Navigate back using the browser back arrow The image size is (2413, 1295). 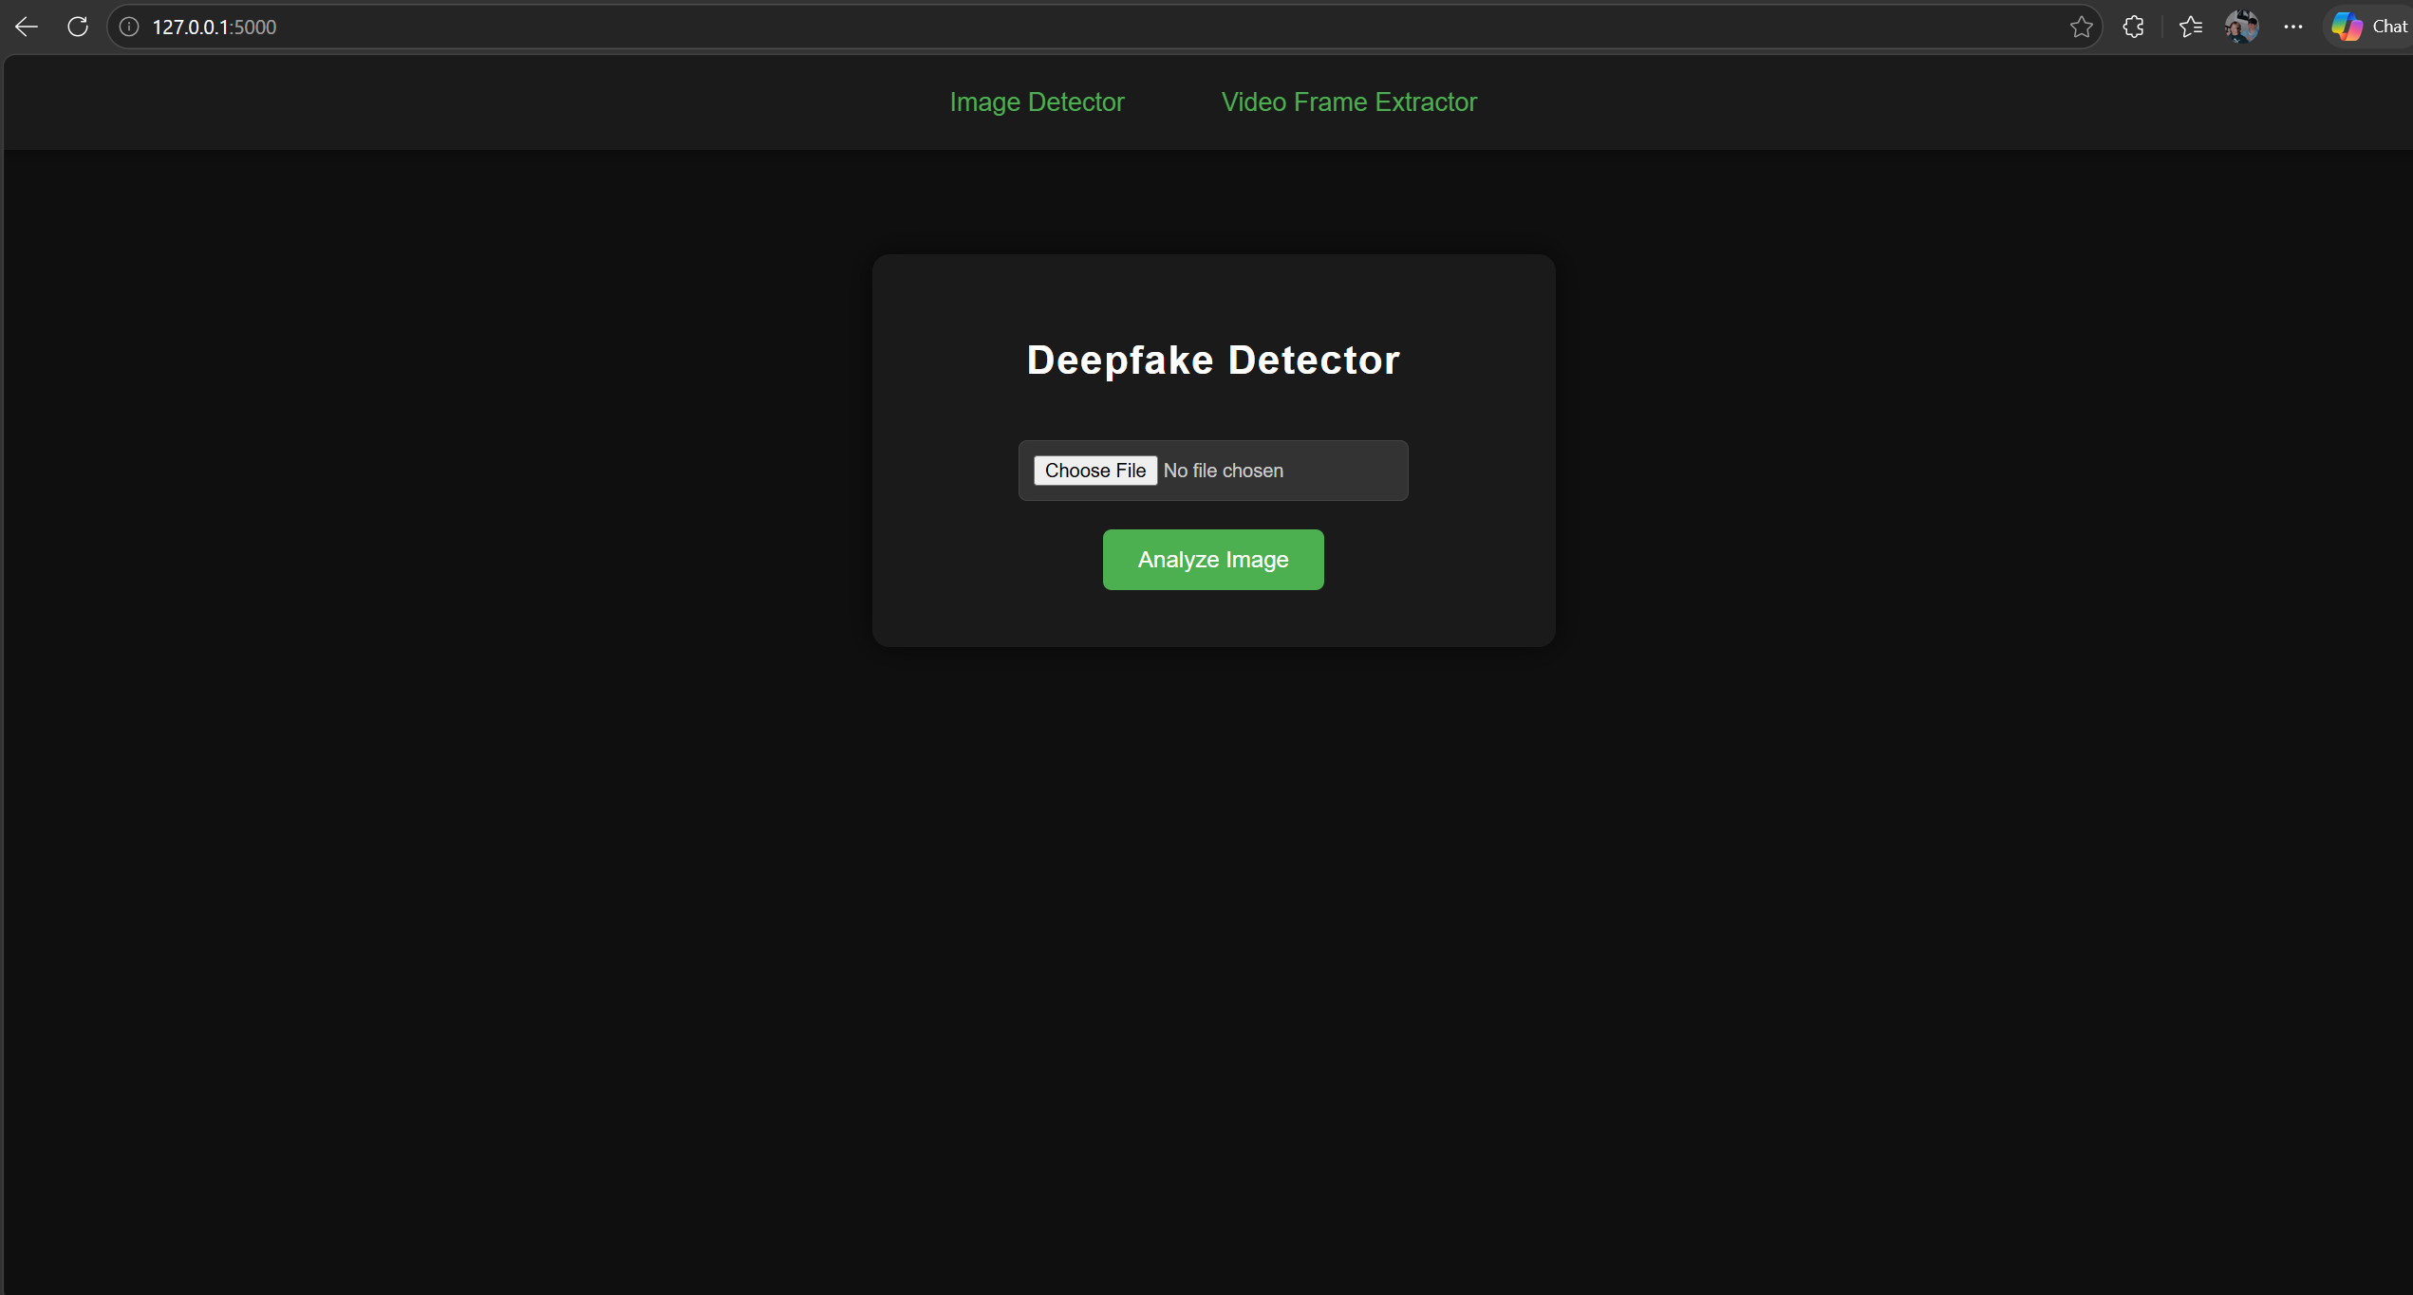tap(26, 26)
